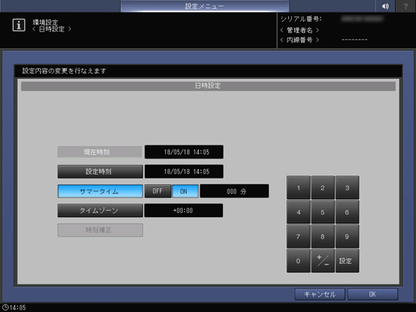The image size is (416, 312).
Task: Click the 設定内容の変更を行なえます message
Action: pos(64,71)
